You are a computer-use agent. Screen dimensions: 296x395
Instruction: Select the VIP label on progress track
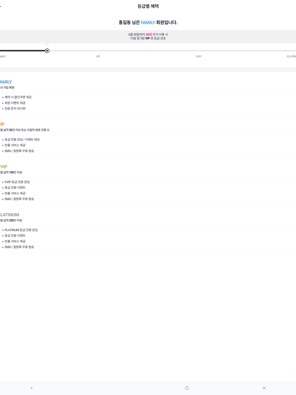[98, 57]
